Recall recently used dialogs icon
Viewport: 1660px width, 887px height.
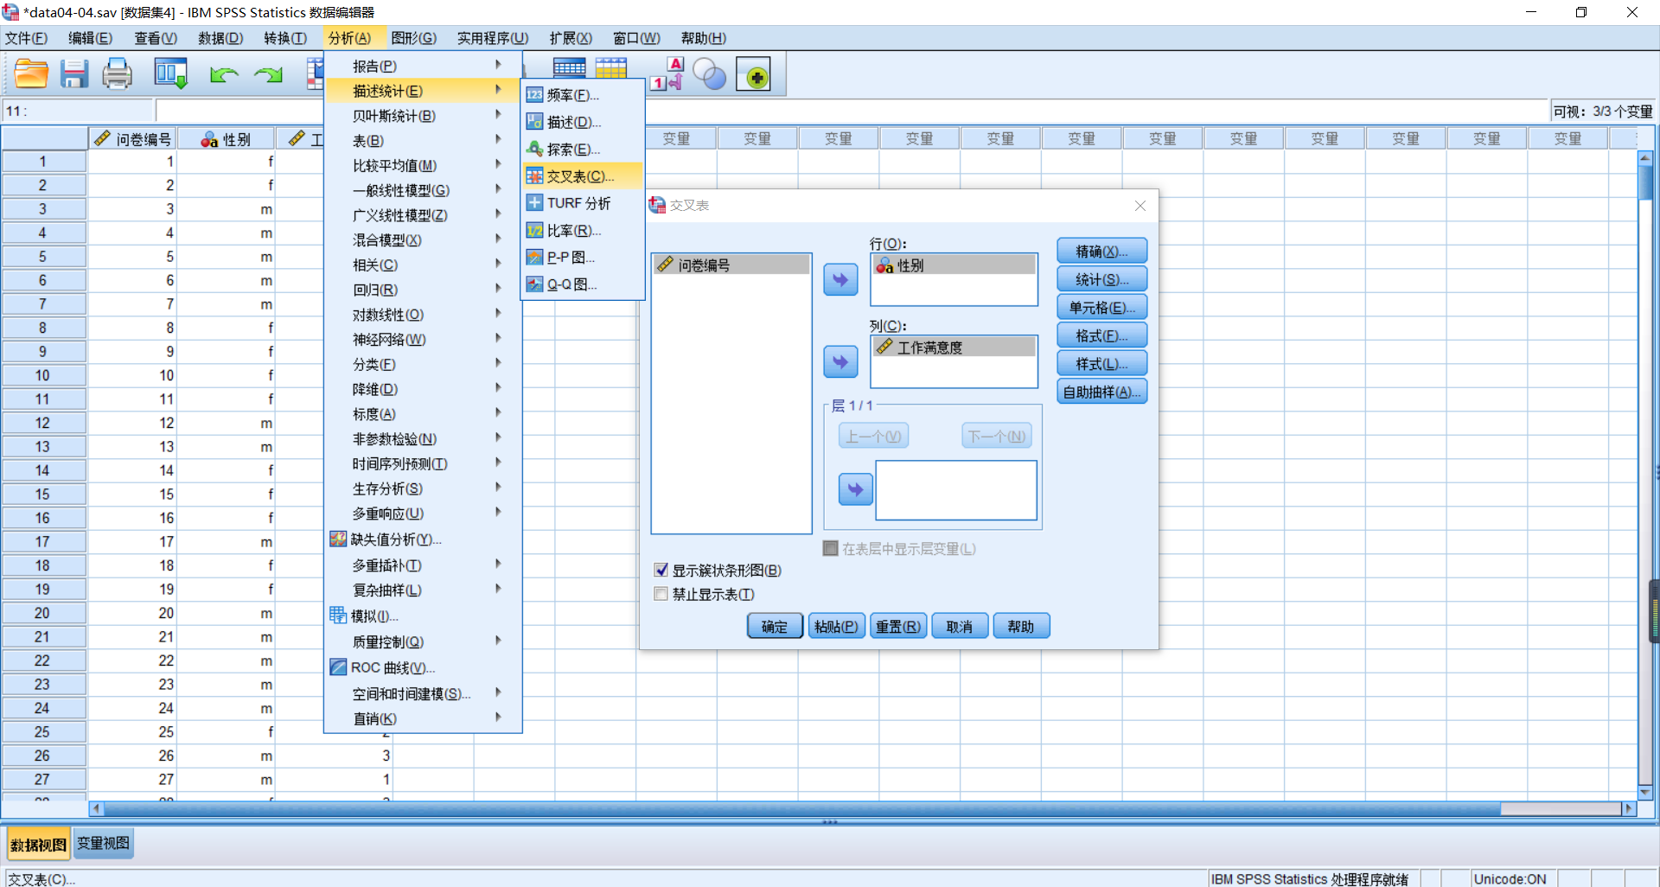click(170, 74)
